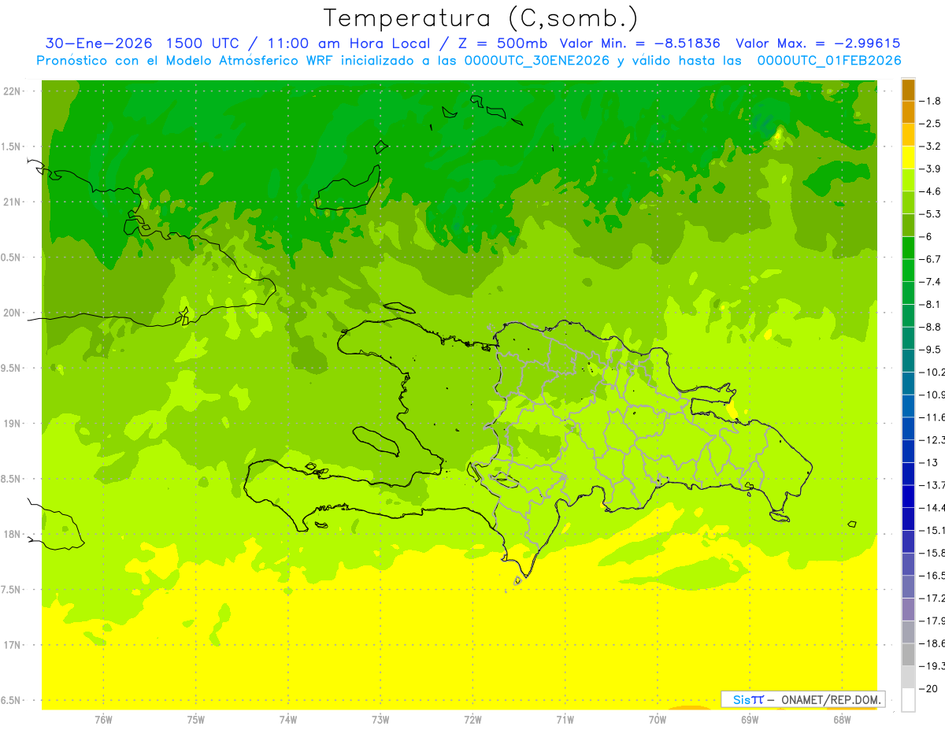The image size is (945, 730).
Task: Click the "20N" latitude axis label
Action: (x=13, y=313)
